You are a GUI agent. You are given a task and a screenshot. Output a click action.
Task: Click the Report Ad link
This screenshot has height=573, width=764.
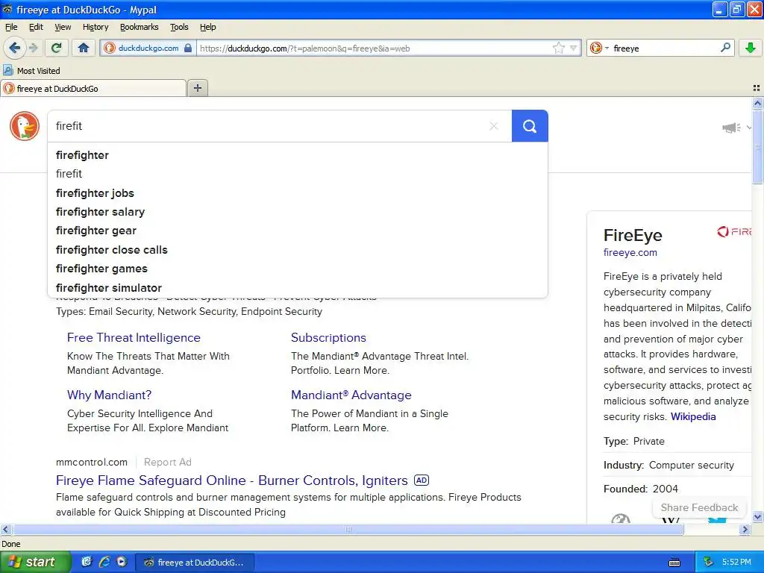tap(168, 462)
